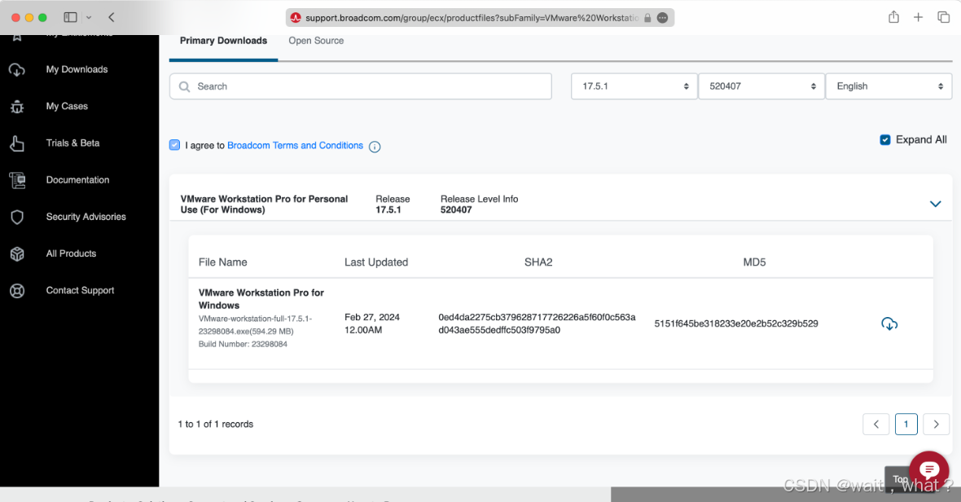Toggle the Safari sidebar icon
961x502 pixels.
71,17
